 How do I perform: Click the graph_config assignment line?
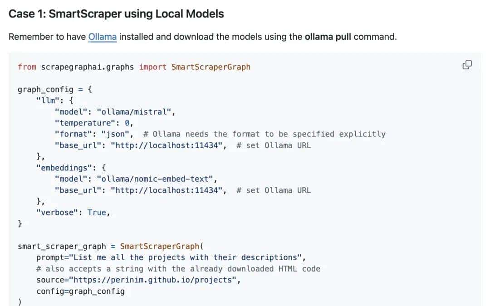coord(54,89)
